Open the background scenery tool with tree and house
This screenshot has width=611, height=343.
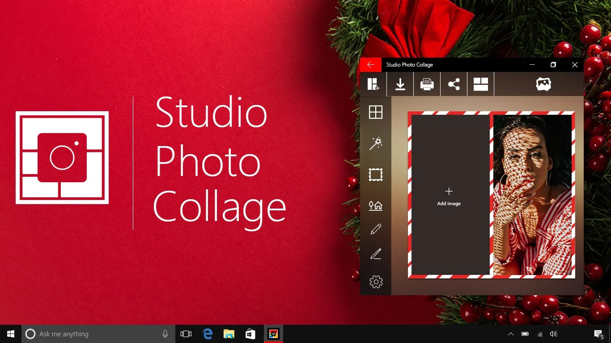[376, 205]
